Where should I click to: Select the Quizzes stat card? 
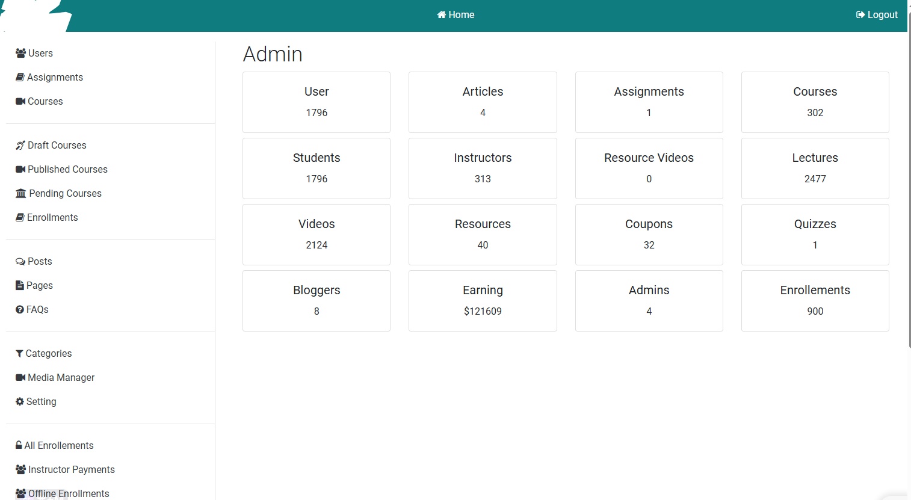click(x=815, y=235)
